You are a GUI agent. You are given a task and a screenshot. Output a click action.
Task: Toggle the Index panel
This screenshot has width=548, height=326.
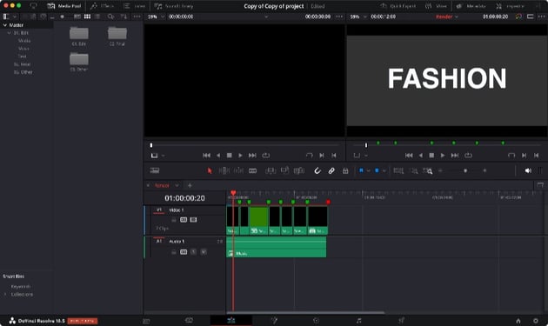point(135,6)
